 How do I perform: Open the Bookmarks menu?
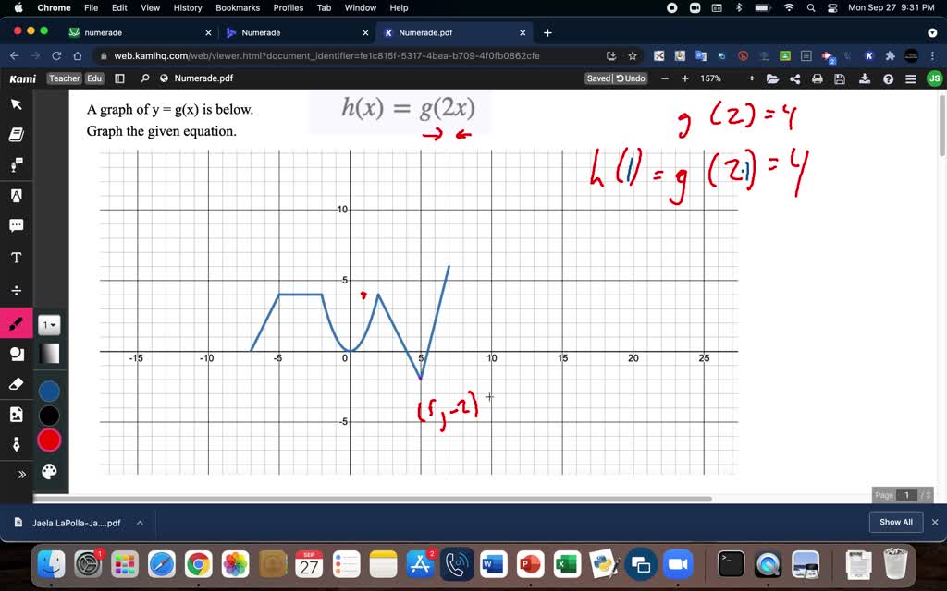point(237,7)
